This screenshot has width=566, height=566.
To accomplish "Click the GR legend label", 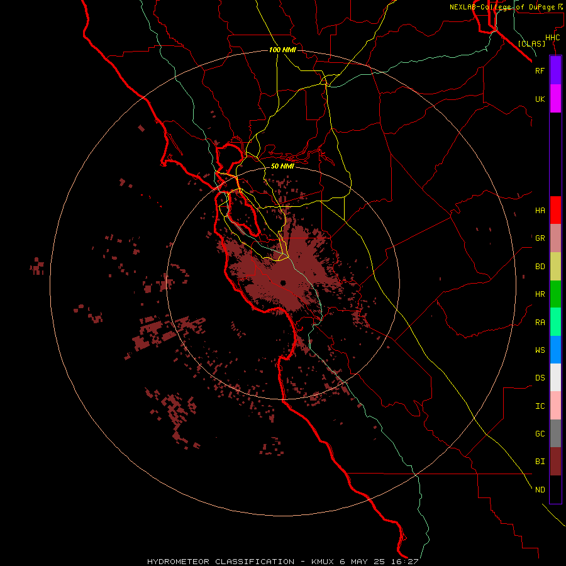I will tap(540, 238).
